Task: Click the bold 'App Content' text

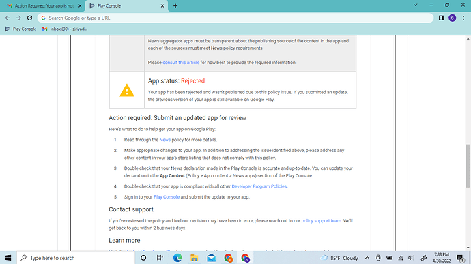Action: coord(172,176)
